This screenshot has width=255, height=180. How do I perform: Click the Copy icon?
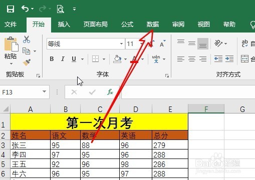point(26,51)
